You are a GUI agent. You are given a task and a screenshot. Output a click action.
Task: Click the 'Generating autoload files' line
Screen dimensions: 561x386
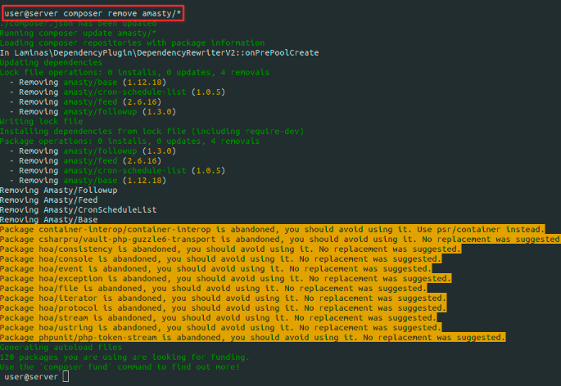point(61,348)
